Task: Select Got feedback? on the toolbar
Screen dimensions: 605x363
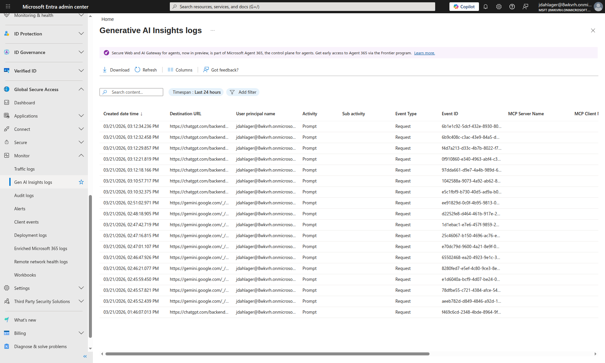Action: 221,70
